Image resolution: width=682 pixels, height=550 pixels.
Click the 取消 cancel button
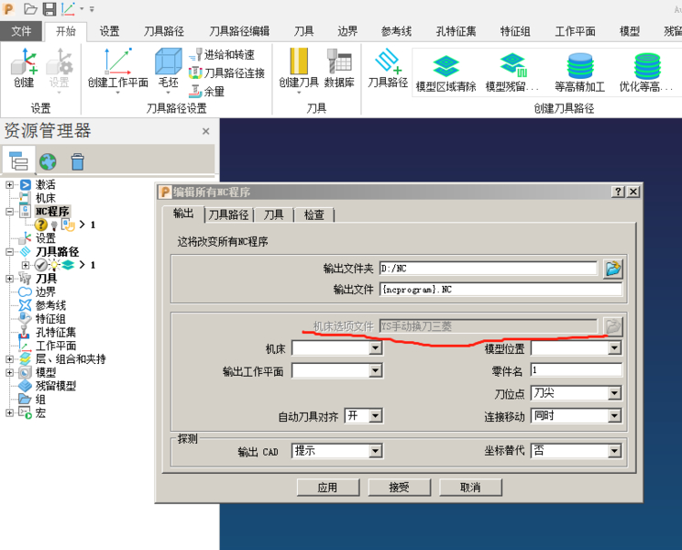tap(470, 488)
